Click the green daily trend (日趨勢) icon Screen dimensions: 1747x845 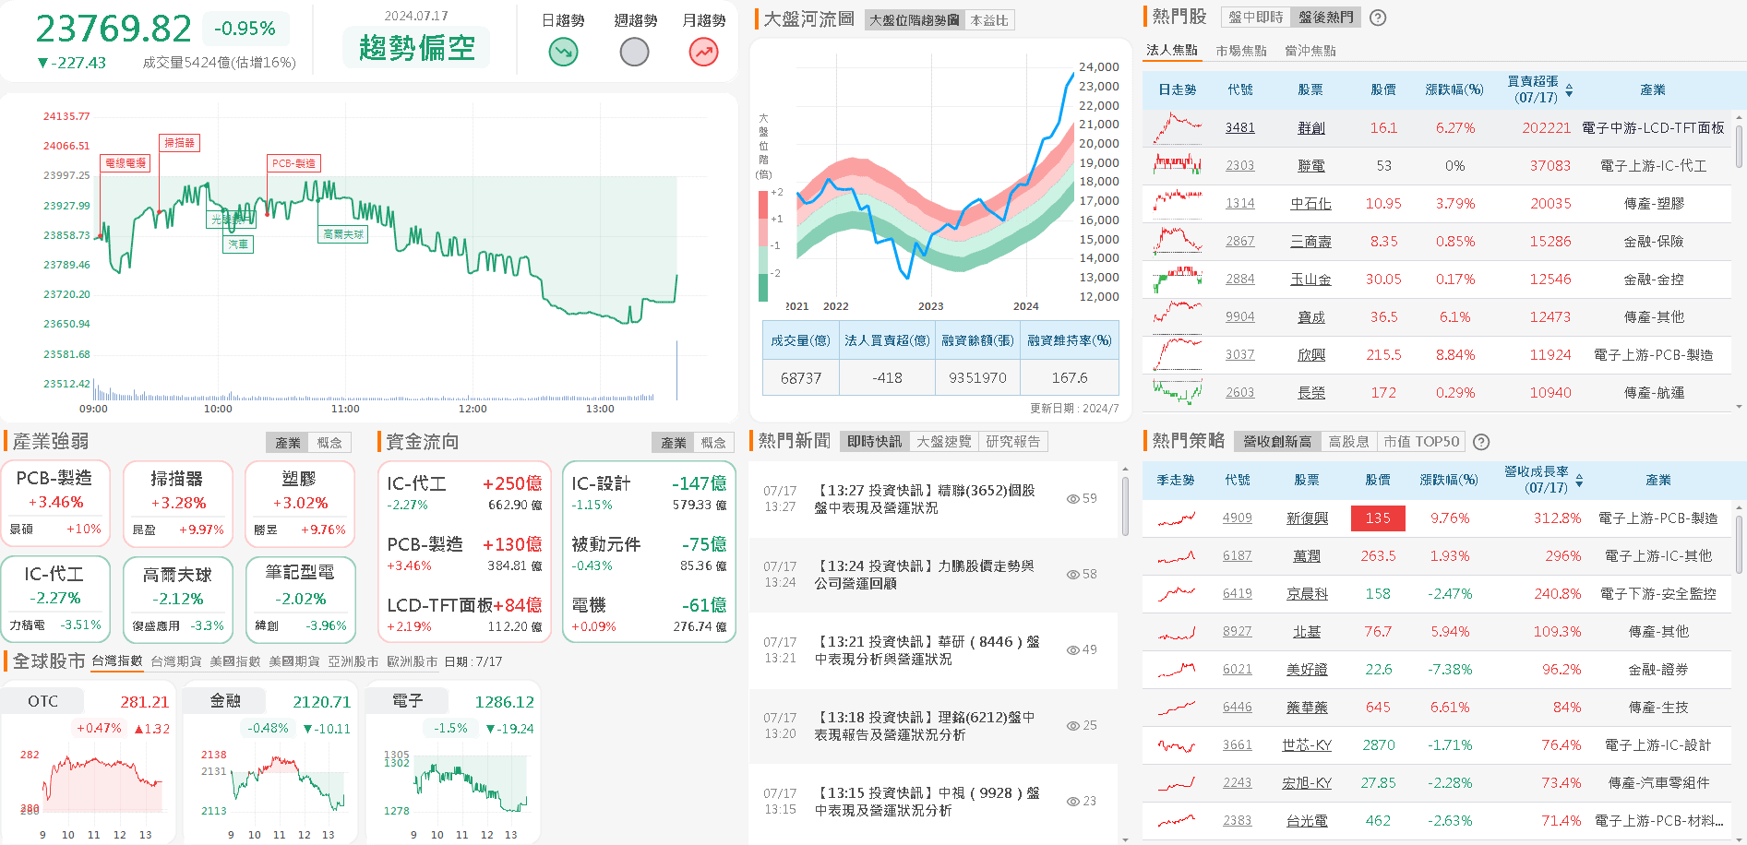tap(563, 52)
